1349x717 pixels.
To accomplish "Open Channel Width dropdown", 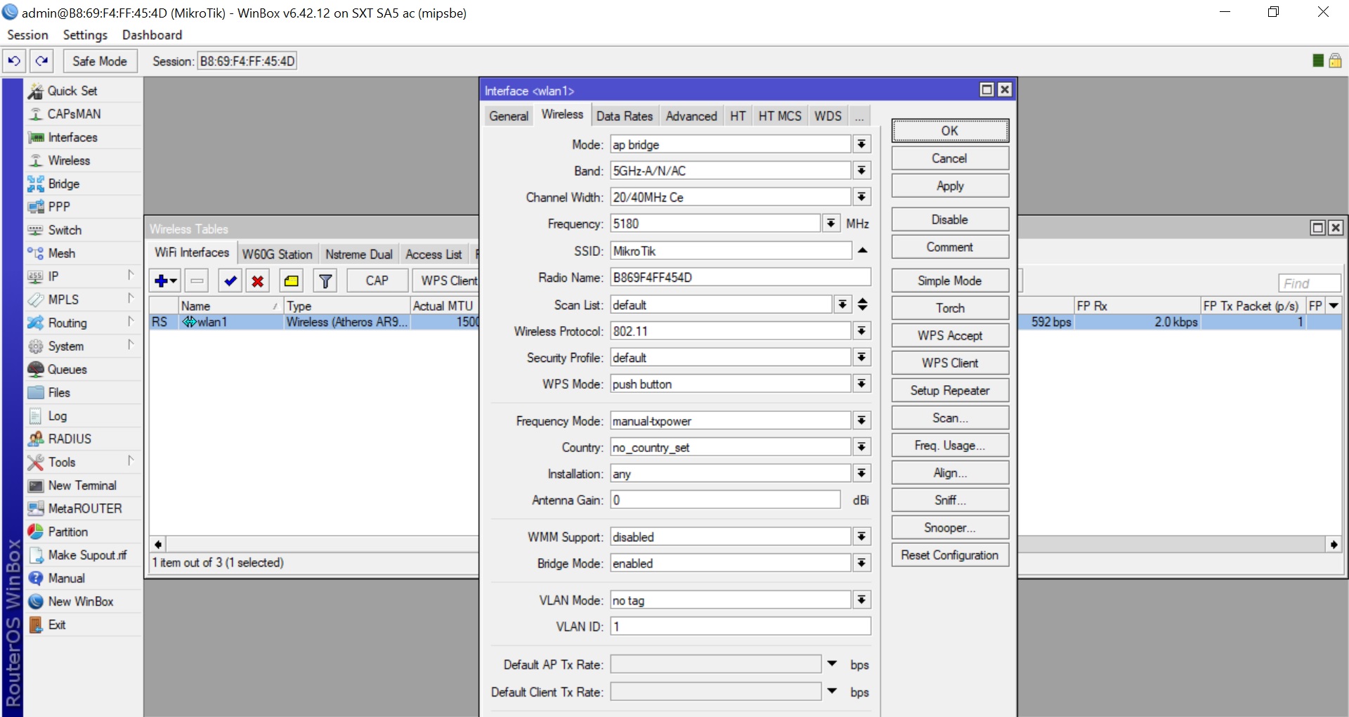I will [x=861, y=197].
